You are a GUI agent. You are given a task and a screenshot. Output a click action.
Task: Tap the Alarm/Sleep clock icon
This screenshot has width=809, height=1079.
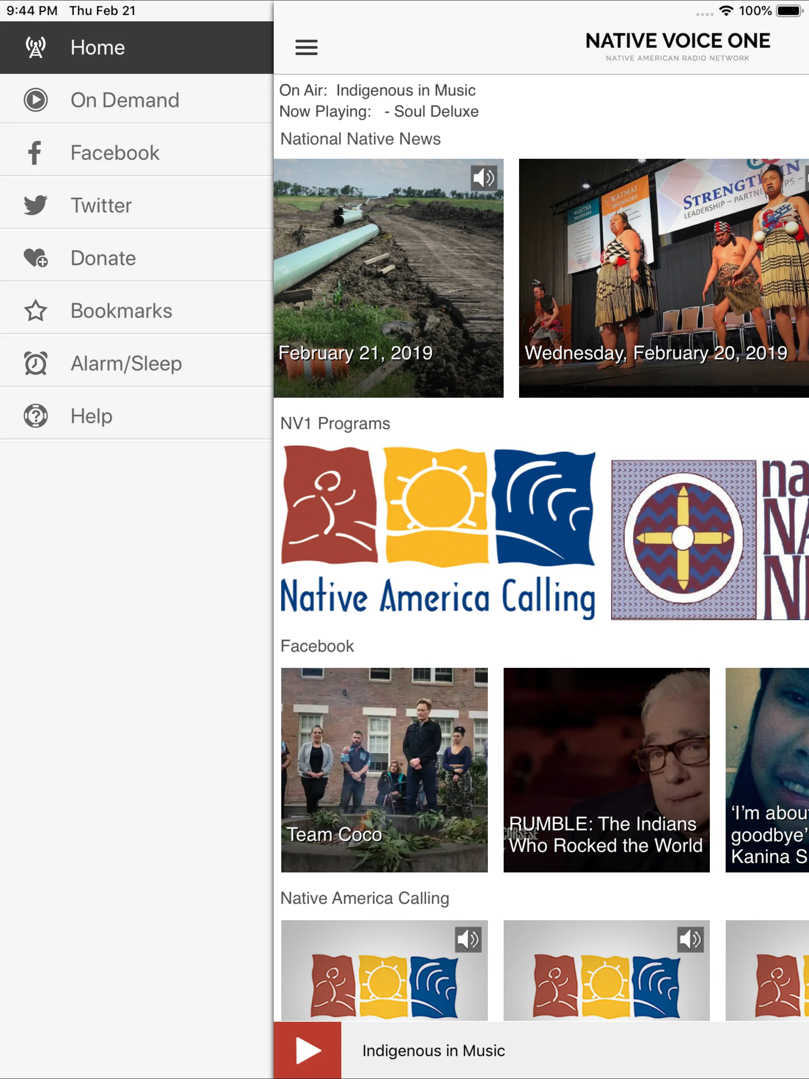pyautogui.click(x=36, y=363)
